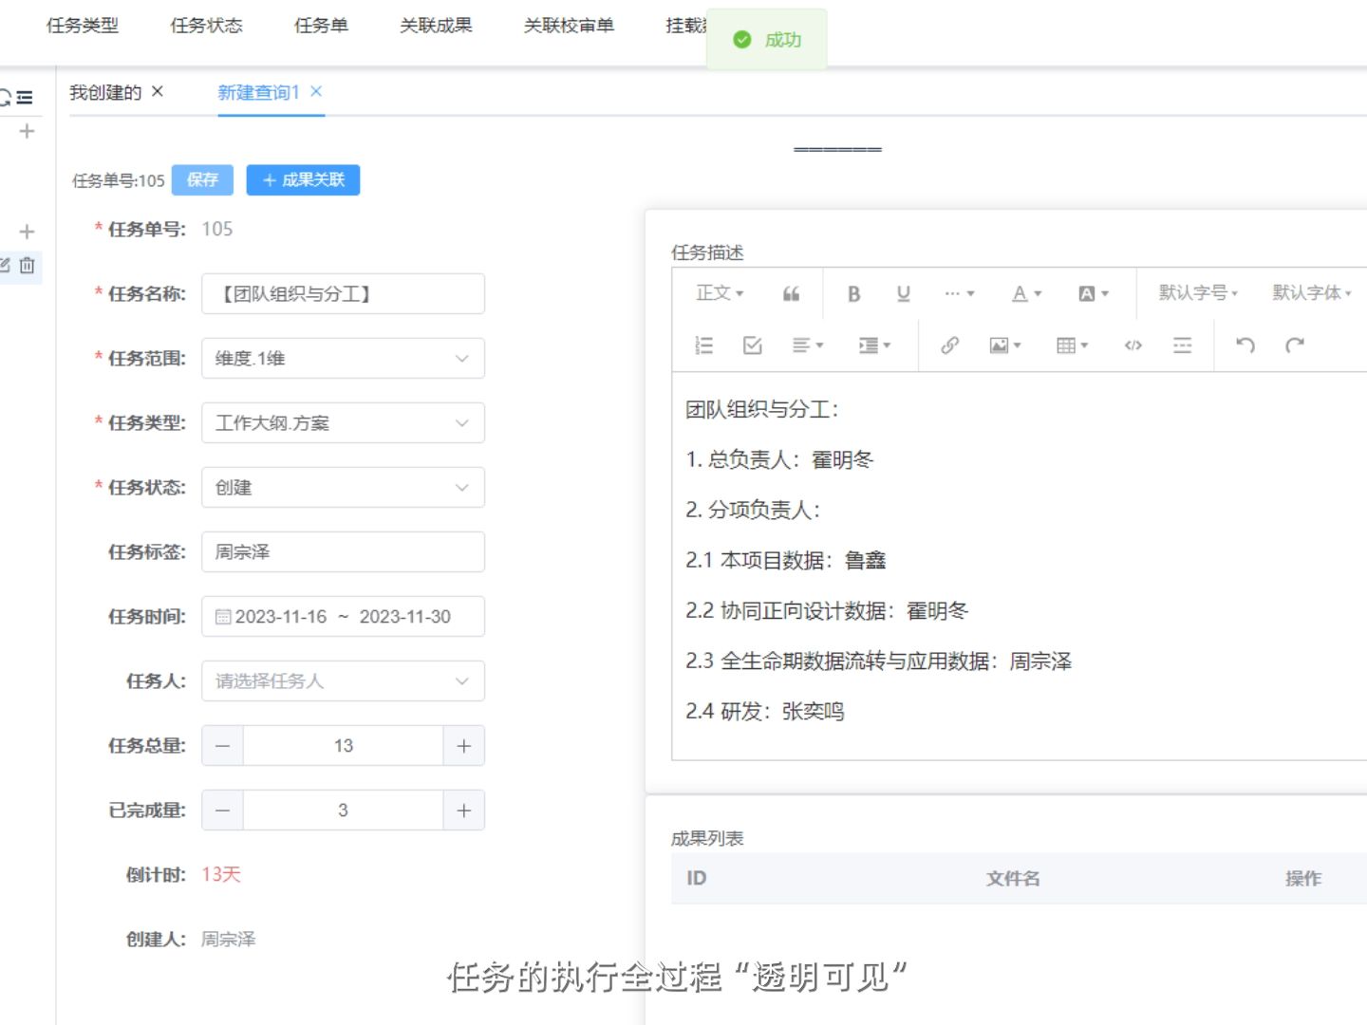
Task: Click lower plus icon in sidebar
Action: pyautogui.click(x=27, y=232)
